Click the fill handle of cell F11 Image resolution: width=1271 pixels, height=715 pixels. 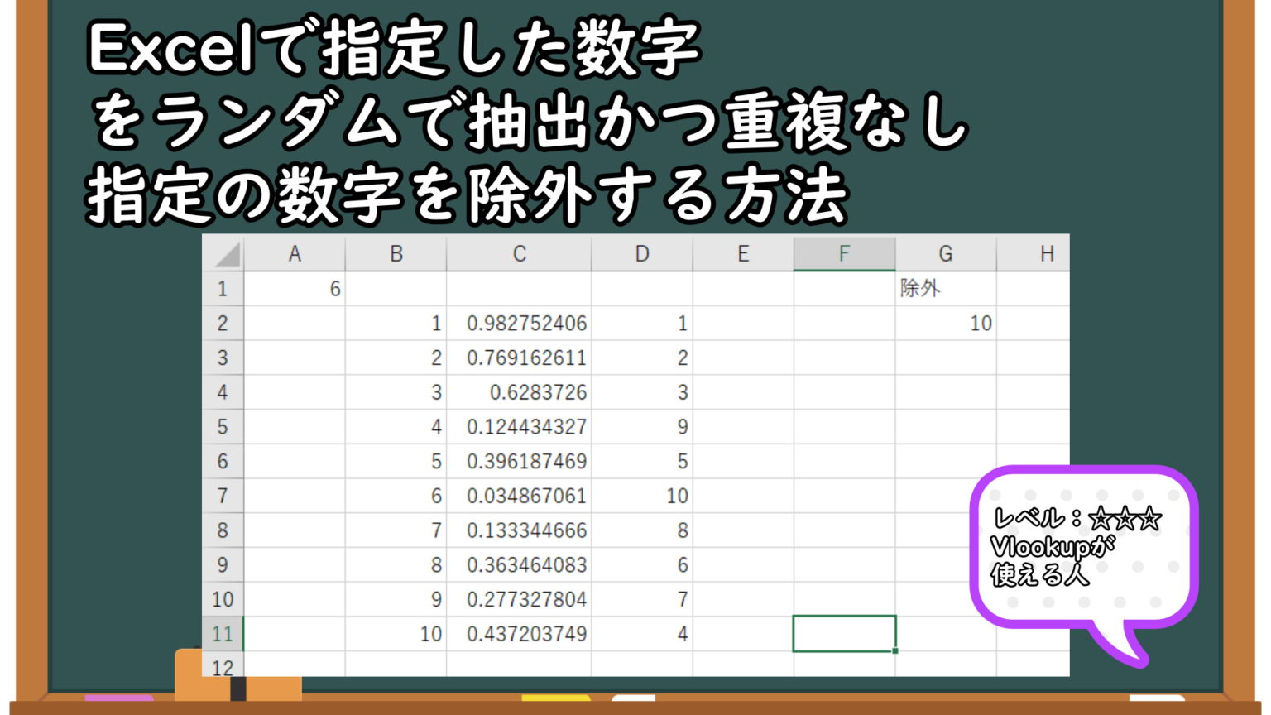(x=895, y=651)
